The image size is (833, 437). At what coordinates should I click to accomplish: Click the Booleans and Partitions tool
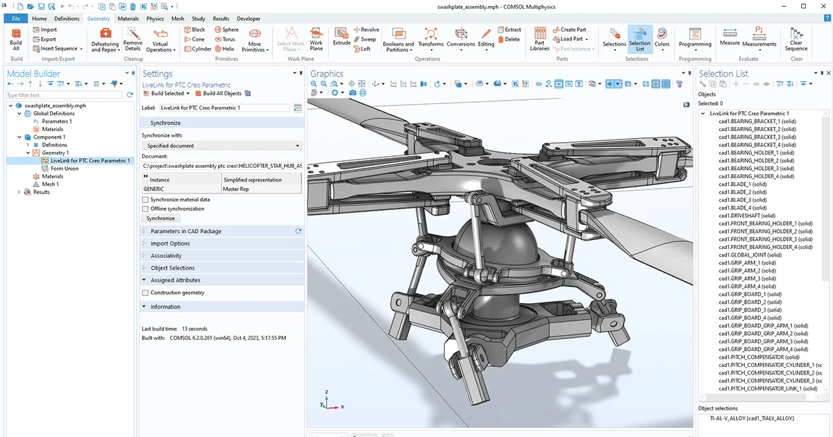(x=398, y=38)
